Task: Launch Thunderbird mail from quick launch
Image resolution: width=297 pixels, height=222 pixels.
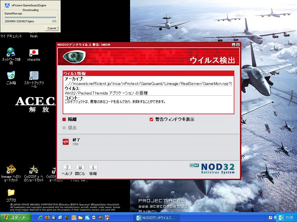Action: pyautogui.click(x=54, y=218)
